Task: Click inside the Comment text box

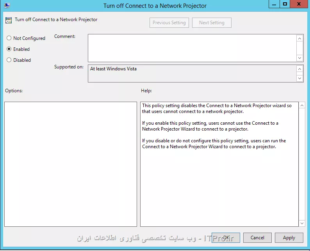Action: pos(192,48)
